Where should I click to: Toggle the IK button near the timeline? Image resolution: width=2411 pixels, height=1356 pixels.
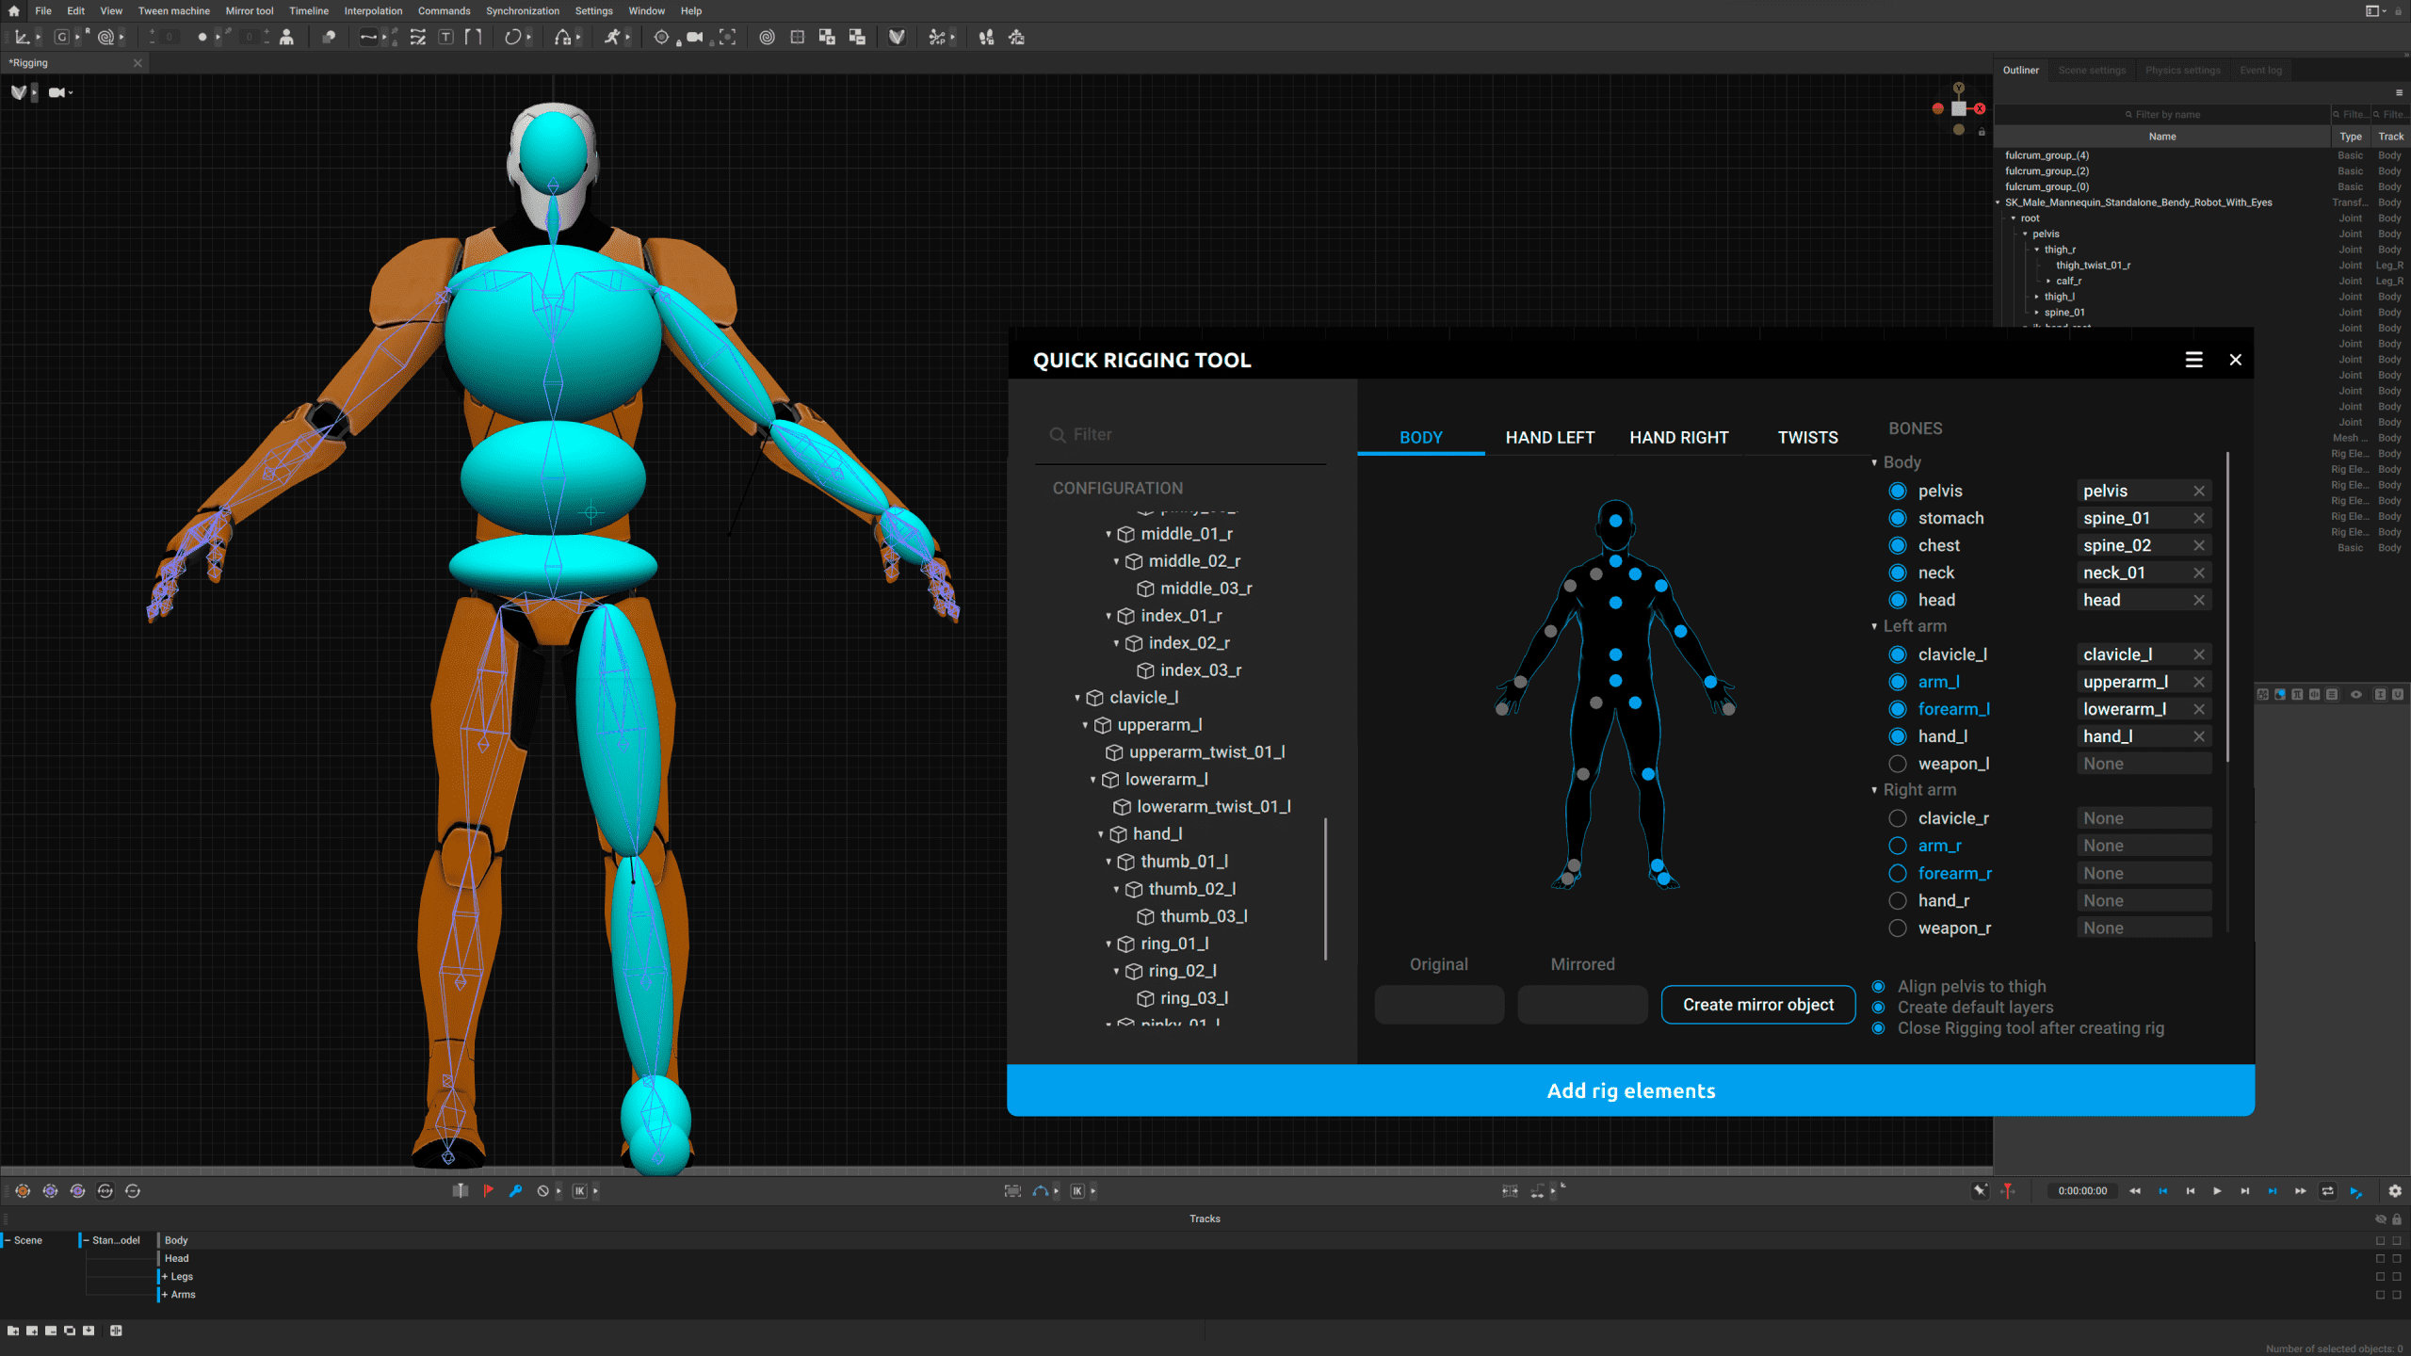coord(579,1190)
